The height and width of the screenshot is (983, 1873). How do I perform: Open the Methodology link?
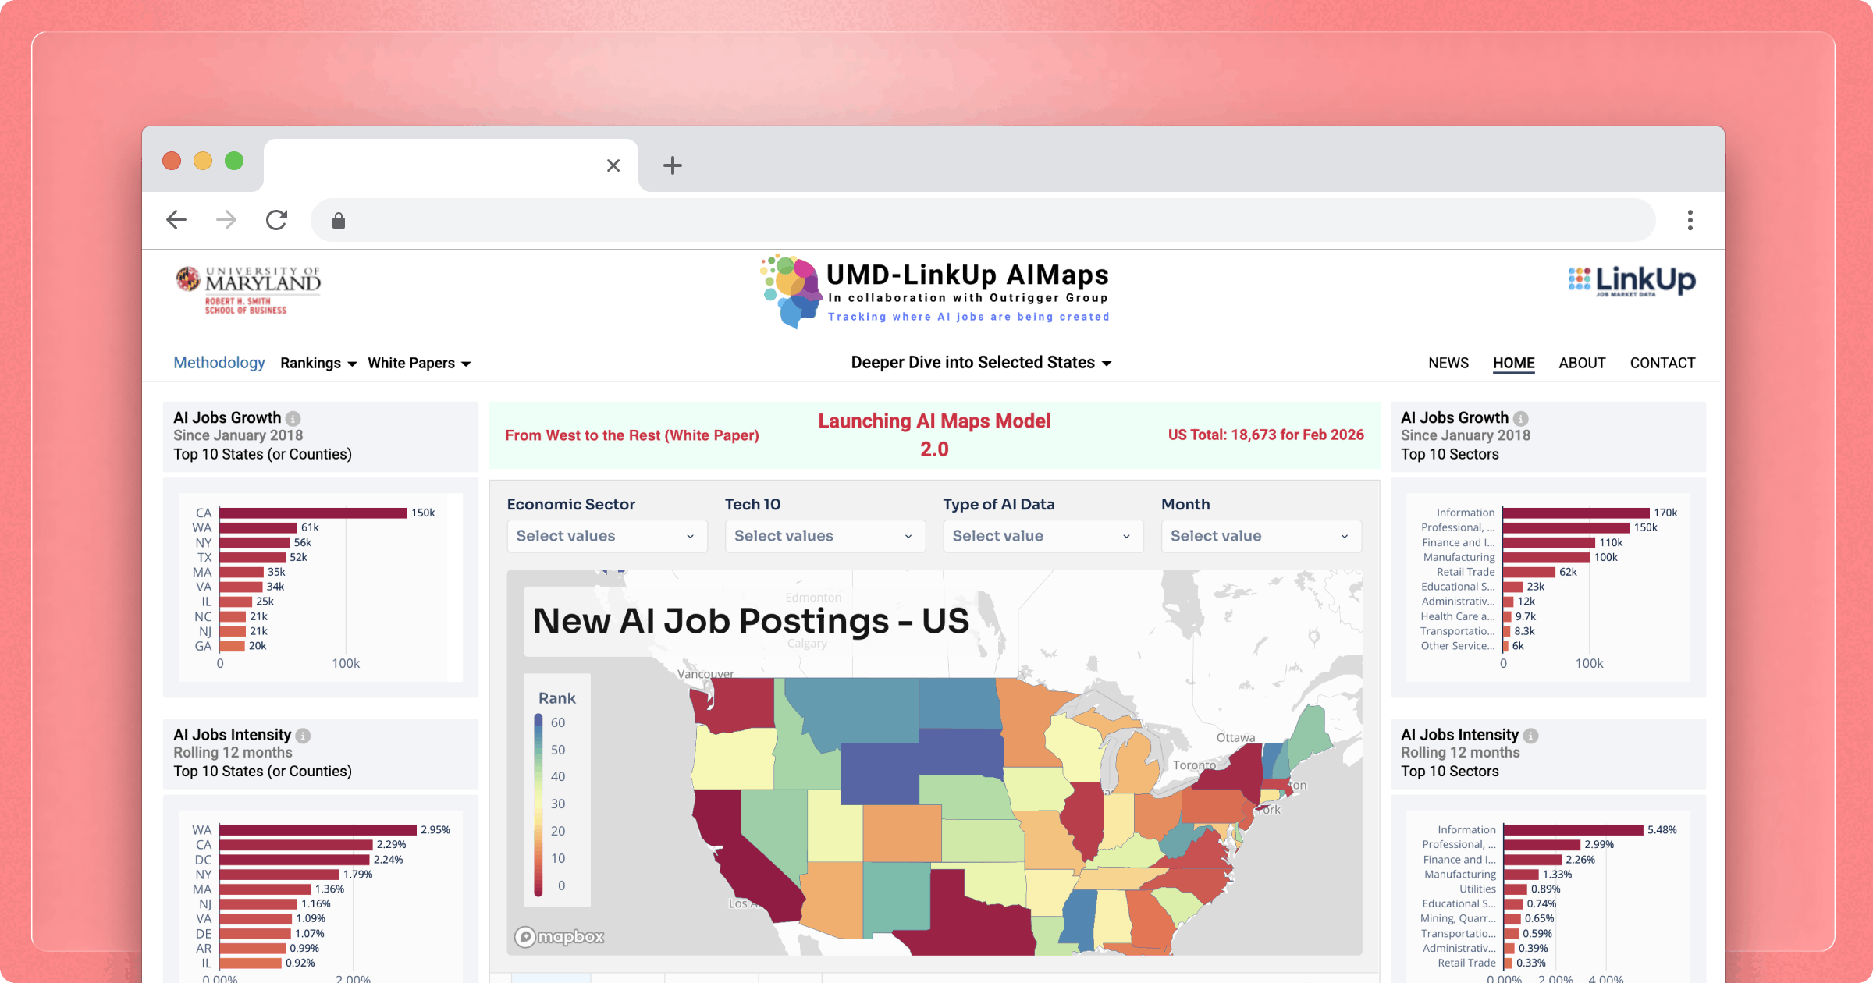[x=219, y=363]
